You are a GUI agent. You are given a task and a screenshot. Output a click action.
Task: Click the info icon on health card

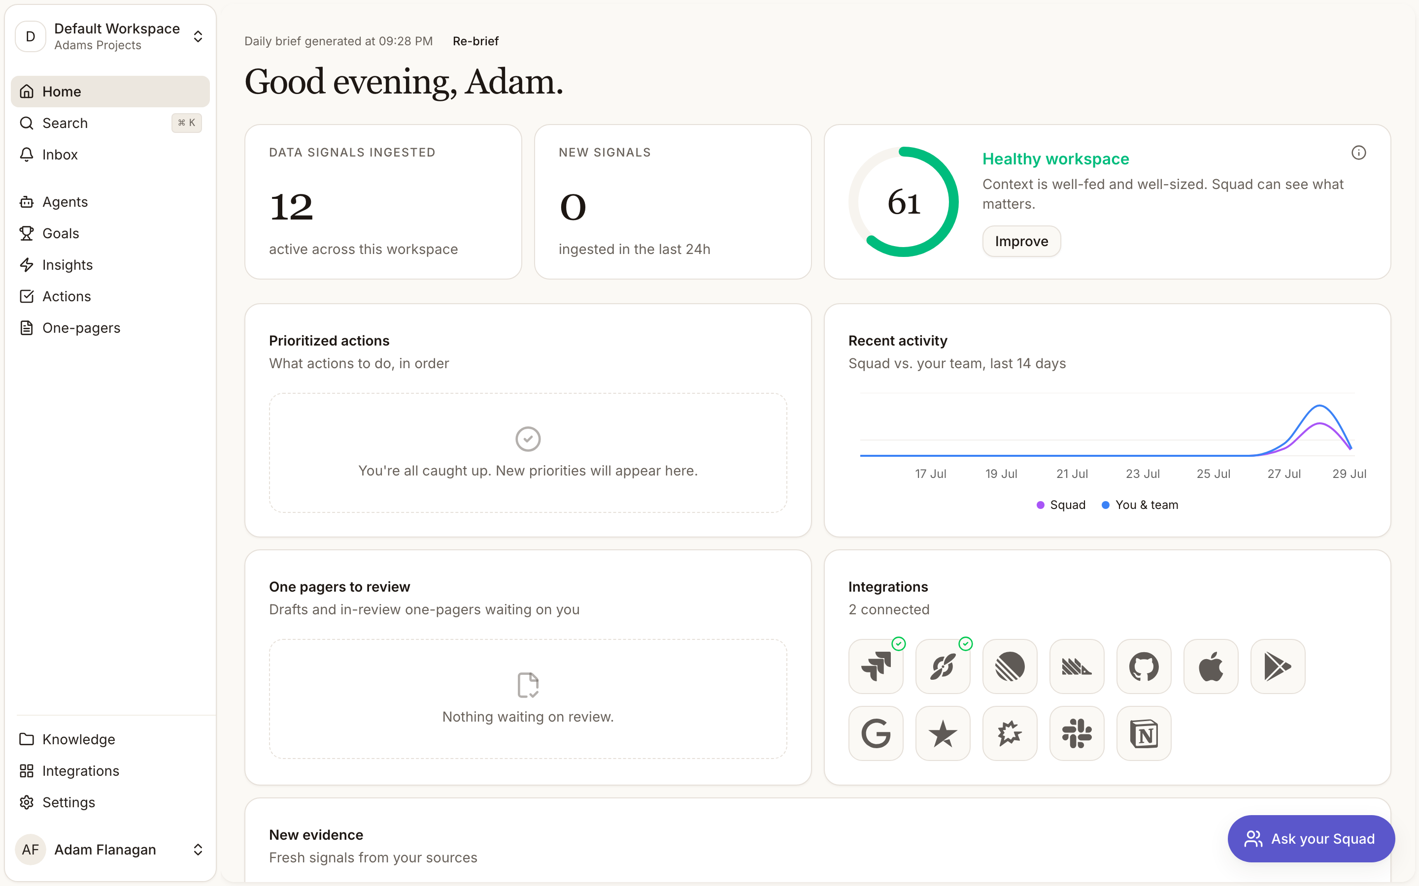tap(1358, 153)
